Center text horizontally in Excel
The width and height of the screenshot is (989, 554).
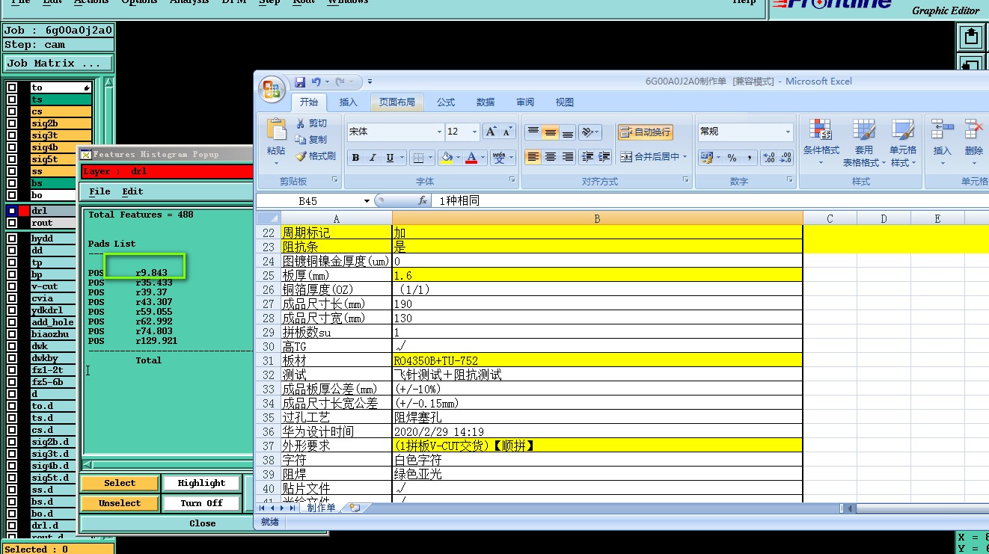click(551, 157)
